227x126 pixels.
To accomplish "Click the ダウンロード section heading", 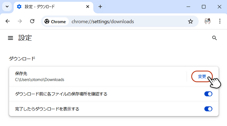I will tap(22, 59).
